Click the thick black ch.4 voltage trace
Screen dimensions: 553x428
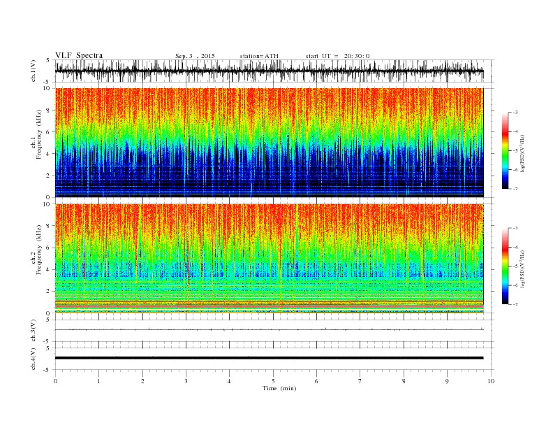(x=269, y=358)
